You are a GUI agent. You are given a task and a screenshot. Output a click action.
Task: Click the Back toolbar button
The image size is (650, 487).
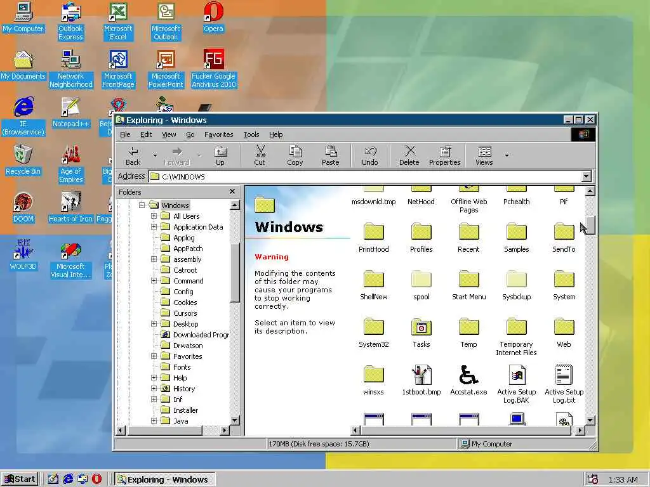[x=133, y=155]
